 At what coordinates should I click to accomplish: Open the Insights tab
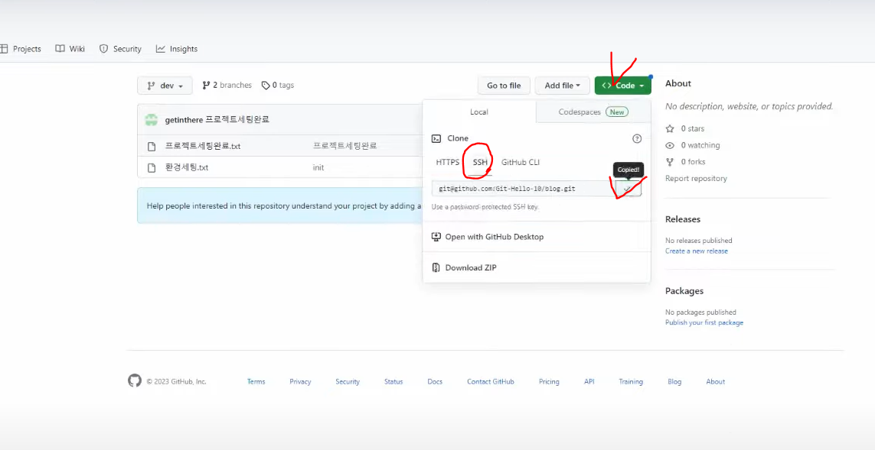177,49
